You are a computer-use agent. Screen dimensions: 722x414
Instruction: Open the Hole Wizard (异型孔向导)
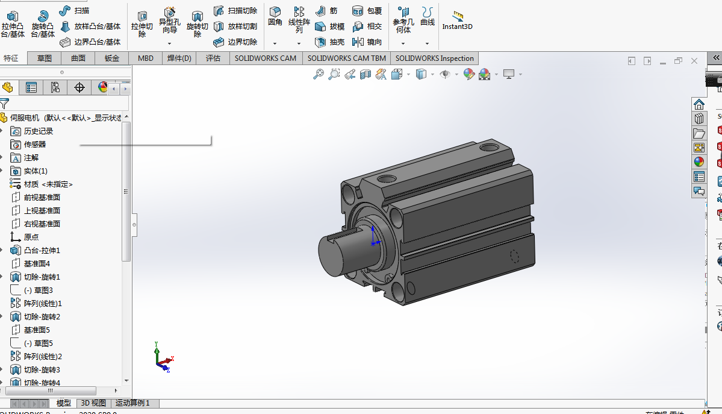tap(169, 21)
